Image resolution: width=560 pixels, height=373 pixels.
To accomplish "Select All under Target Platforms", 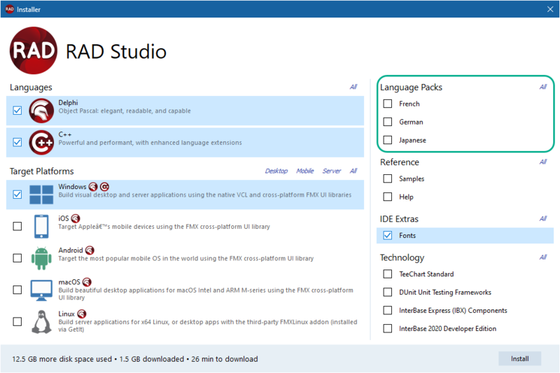I will (x=353, y=171).
